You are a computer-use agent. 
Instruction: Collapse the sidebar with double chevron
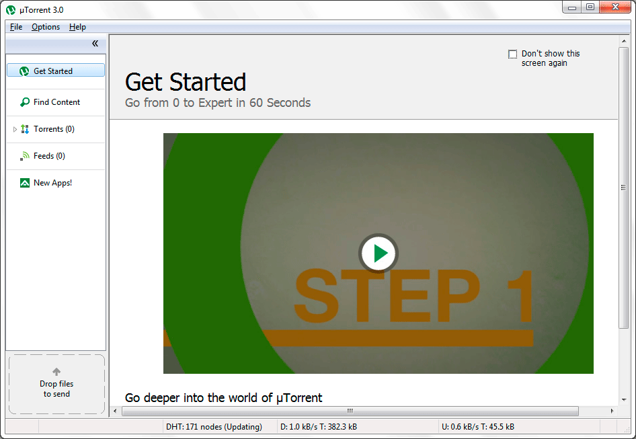point(95,44)
